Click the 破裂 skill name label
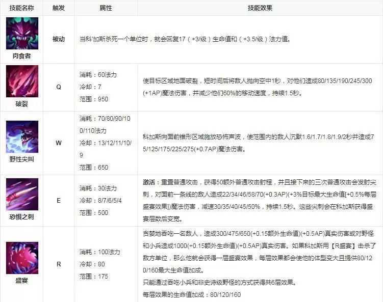This screenshot has width=383, height=302. (21, 104)
